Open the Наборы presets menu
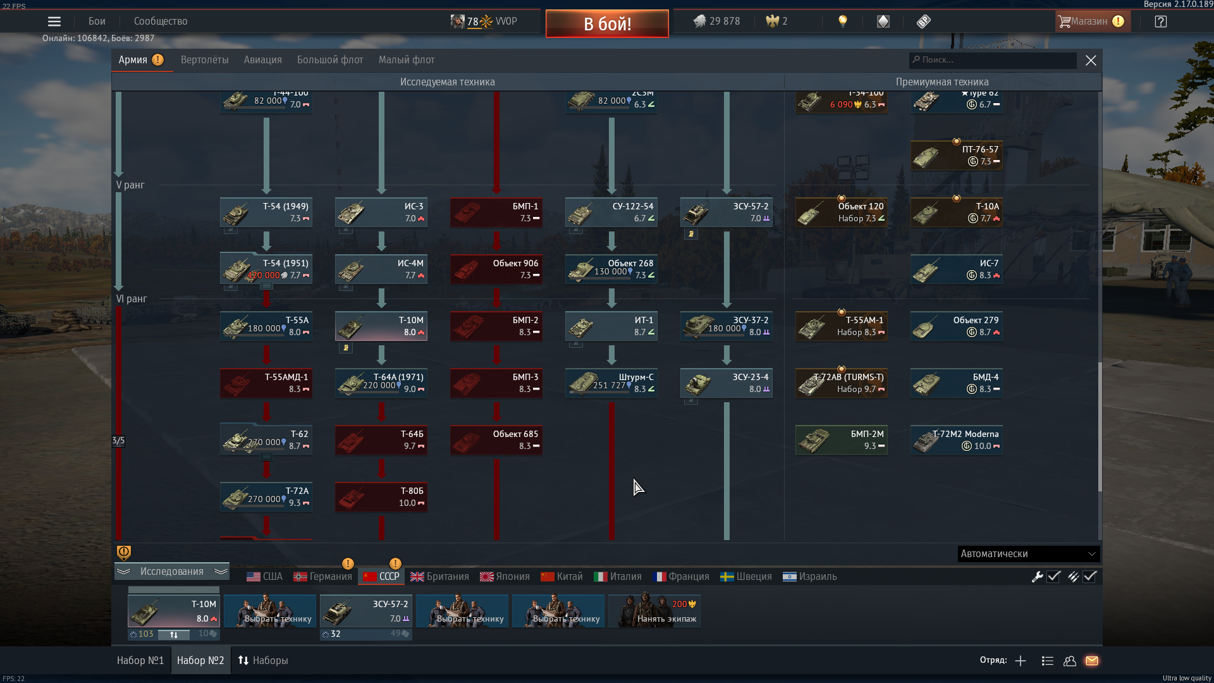 point(263,661)
